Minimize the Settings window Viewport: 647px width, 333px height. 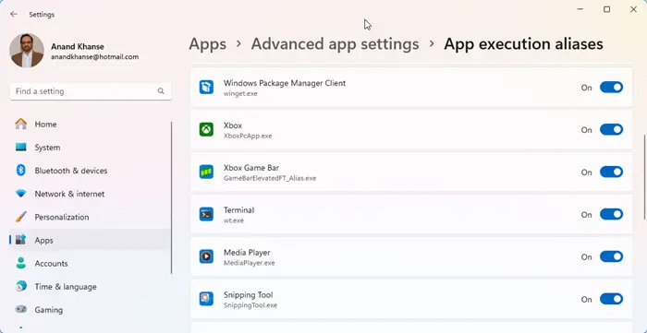click(580, 9)
